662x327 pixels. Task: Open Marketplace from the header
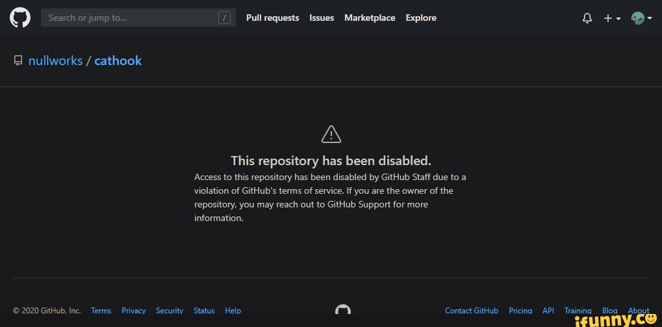pos(370,18)
